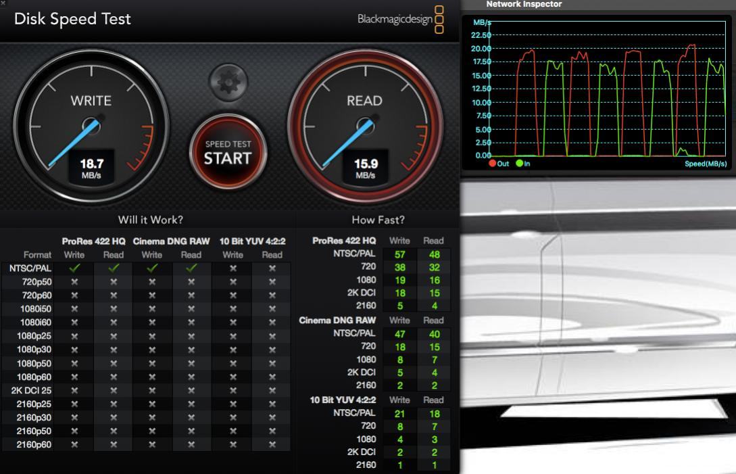
Task: Click the 1080p30 ProRes 422 HQ Write cross
Action: coord(74,350)
